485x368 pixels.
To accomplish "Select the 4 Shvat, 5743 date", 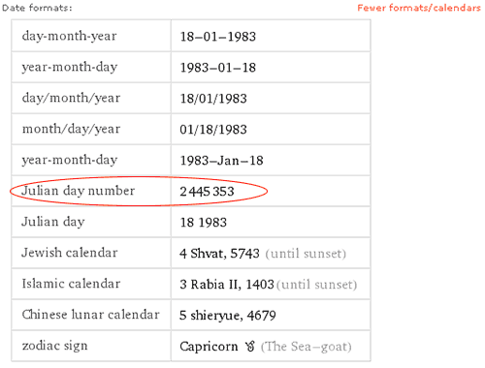I will point(219,254).
